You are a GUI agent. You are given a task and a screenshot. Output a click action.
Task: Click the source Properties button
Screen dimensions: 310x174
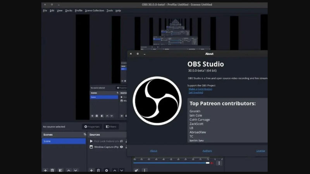coord(92,127)
